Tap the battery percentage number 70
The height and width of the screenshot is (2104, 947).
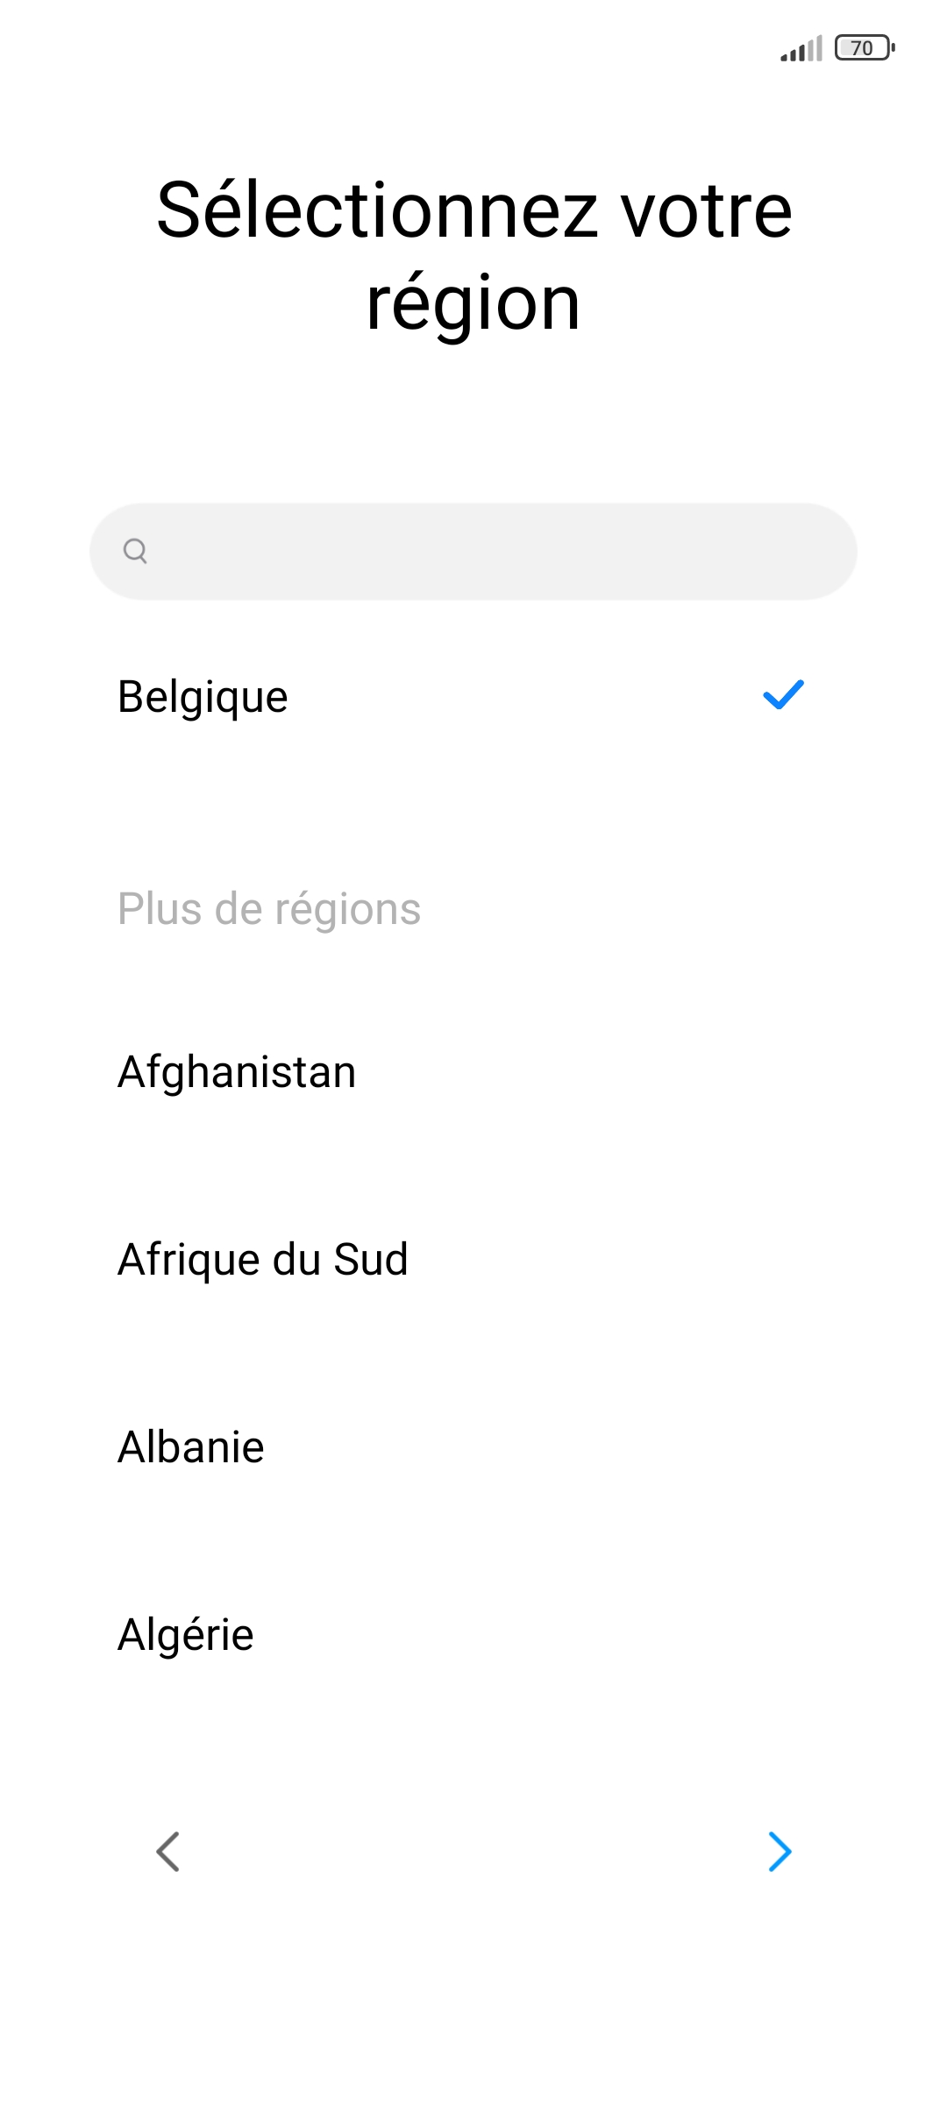click(862, 48)
